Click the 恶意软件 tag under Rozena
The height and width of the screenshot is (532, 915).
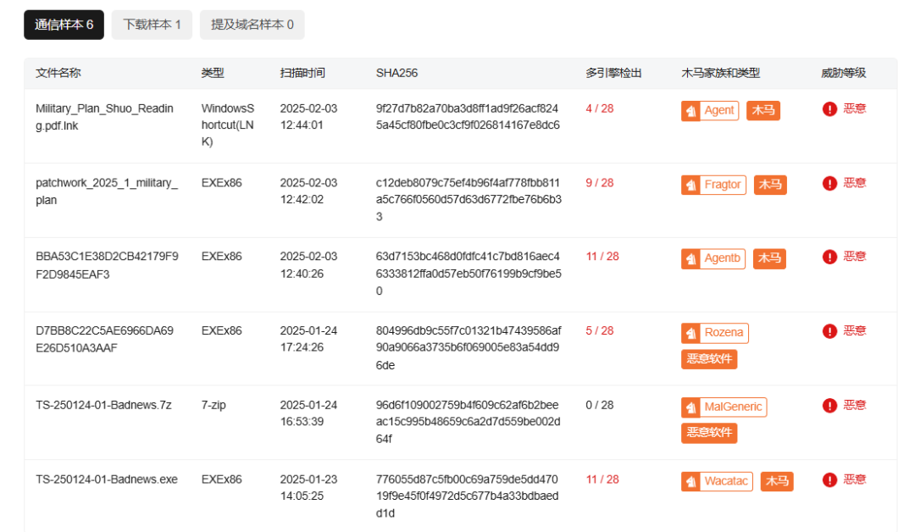[x=709, y=359]
